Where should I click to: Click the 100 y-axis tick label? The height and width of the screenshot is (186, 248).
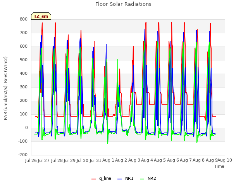24,114
